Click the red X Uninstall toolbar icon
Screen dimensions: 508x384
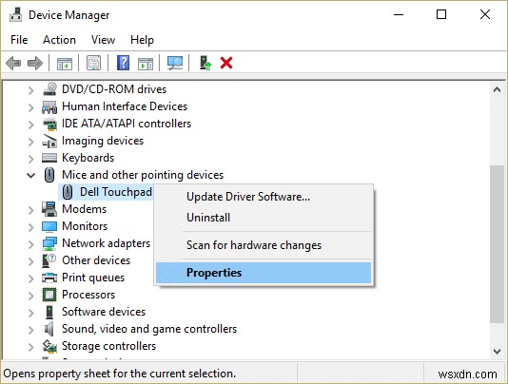226,63
